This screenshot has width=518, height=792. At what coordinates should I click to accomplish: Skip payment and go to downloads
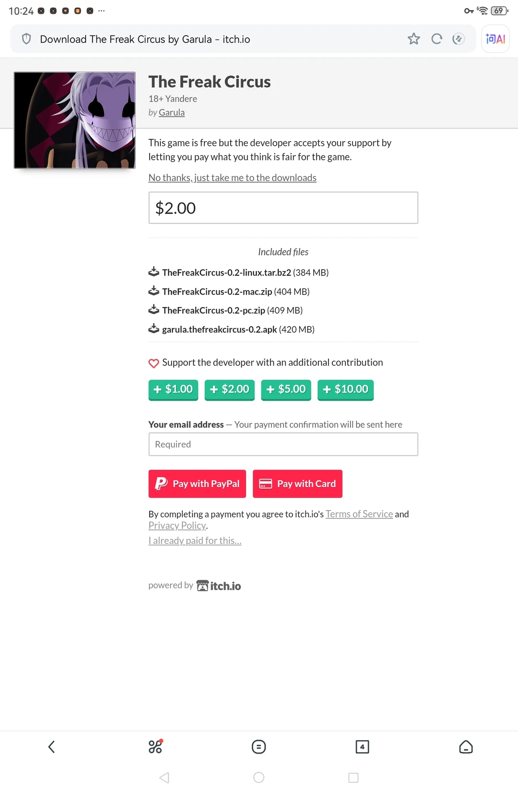[x=232, y=178]
